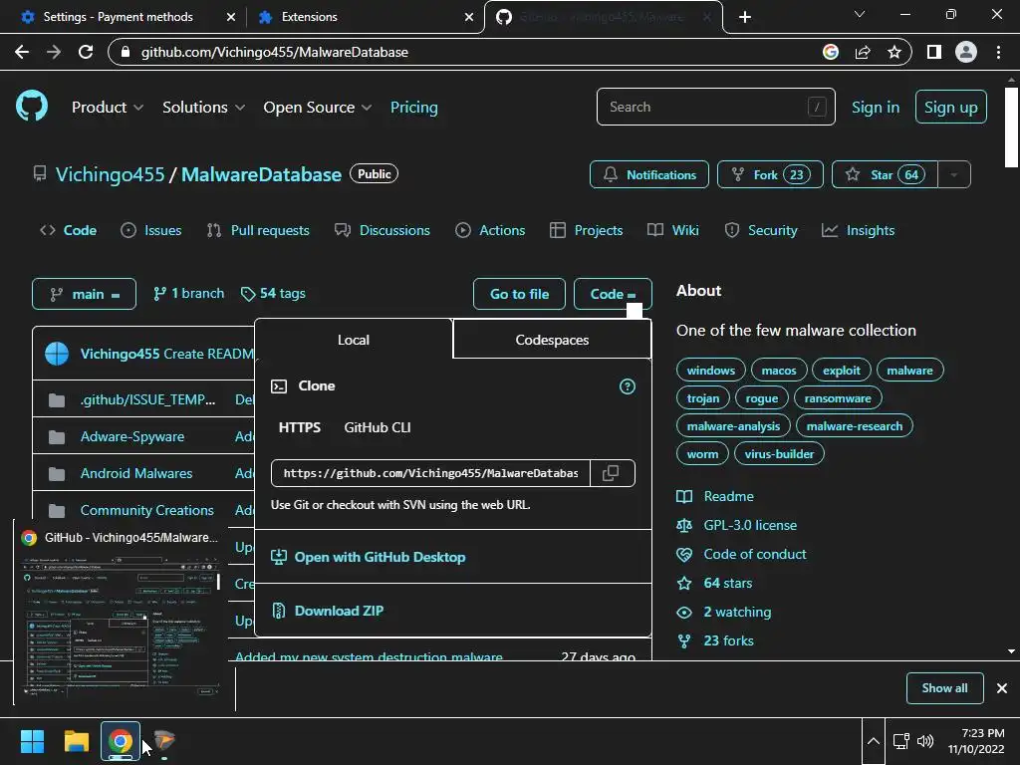Viewport: 1020px width, 765px height.
Task: Expand the Open Source menu
Action: point(318,108)
